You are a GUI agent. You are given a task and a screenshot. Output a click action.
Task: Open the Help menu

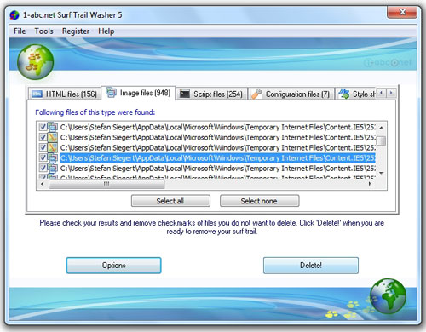click(x=106, y=31)
